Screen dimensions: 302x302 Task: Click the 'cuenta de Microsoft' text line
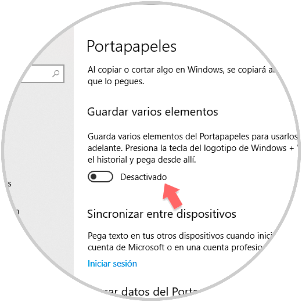pyautogui.click(x=175, y=247)
